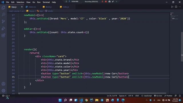This screenshot has height=103, width=183.
Task: Open the Search view in activity bar
Action: point(3,15)
